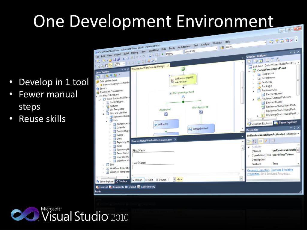
Task: Click the Categorized icon in Properties
Action: [x=249, y=141]
